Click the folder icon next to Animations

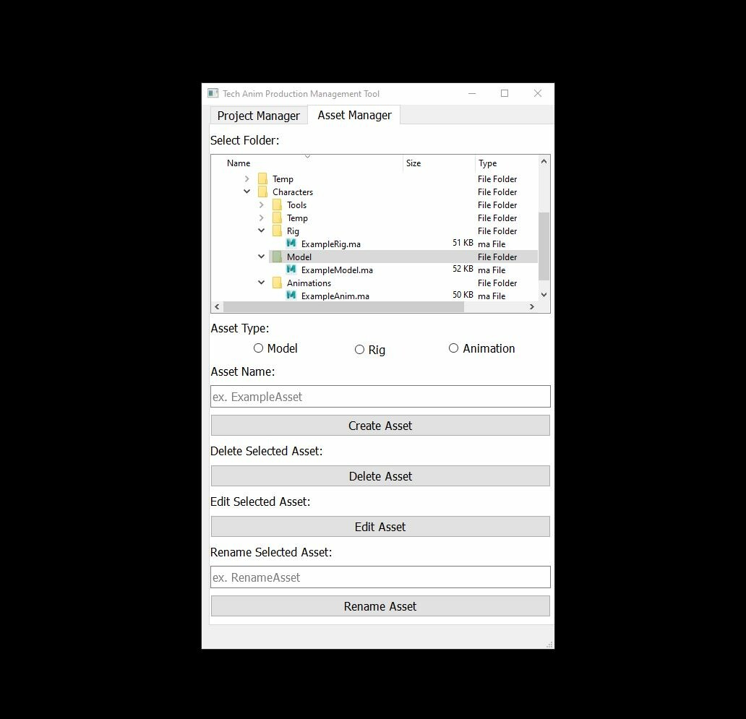pos(278,283)
